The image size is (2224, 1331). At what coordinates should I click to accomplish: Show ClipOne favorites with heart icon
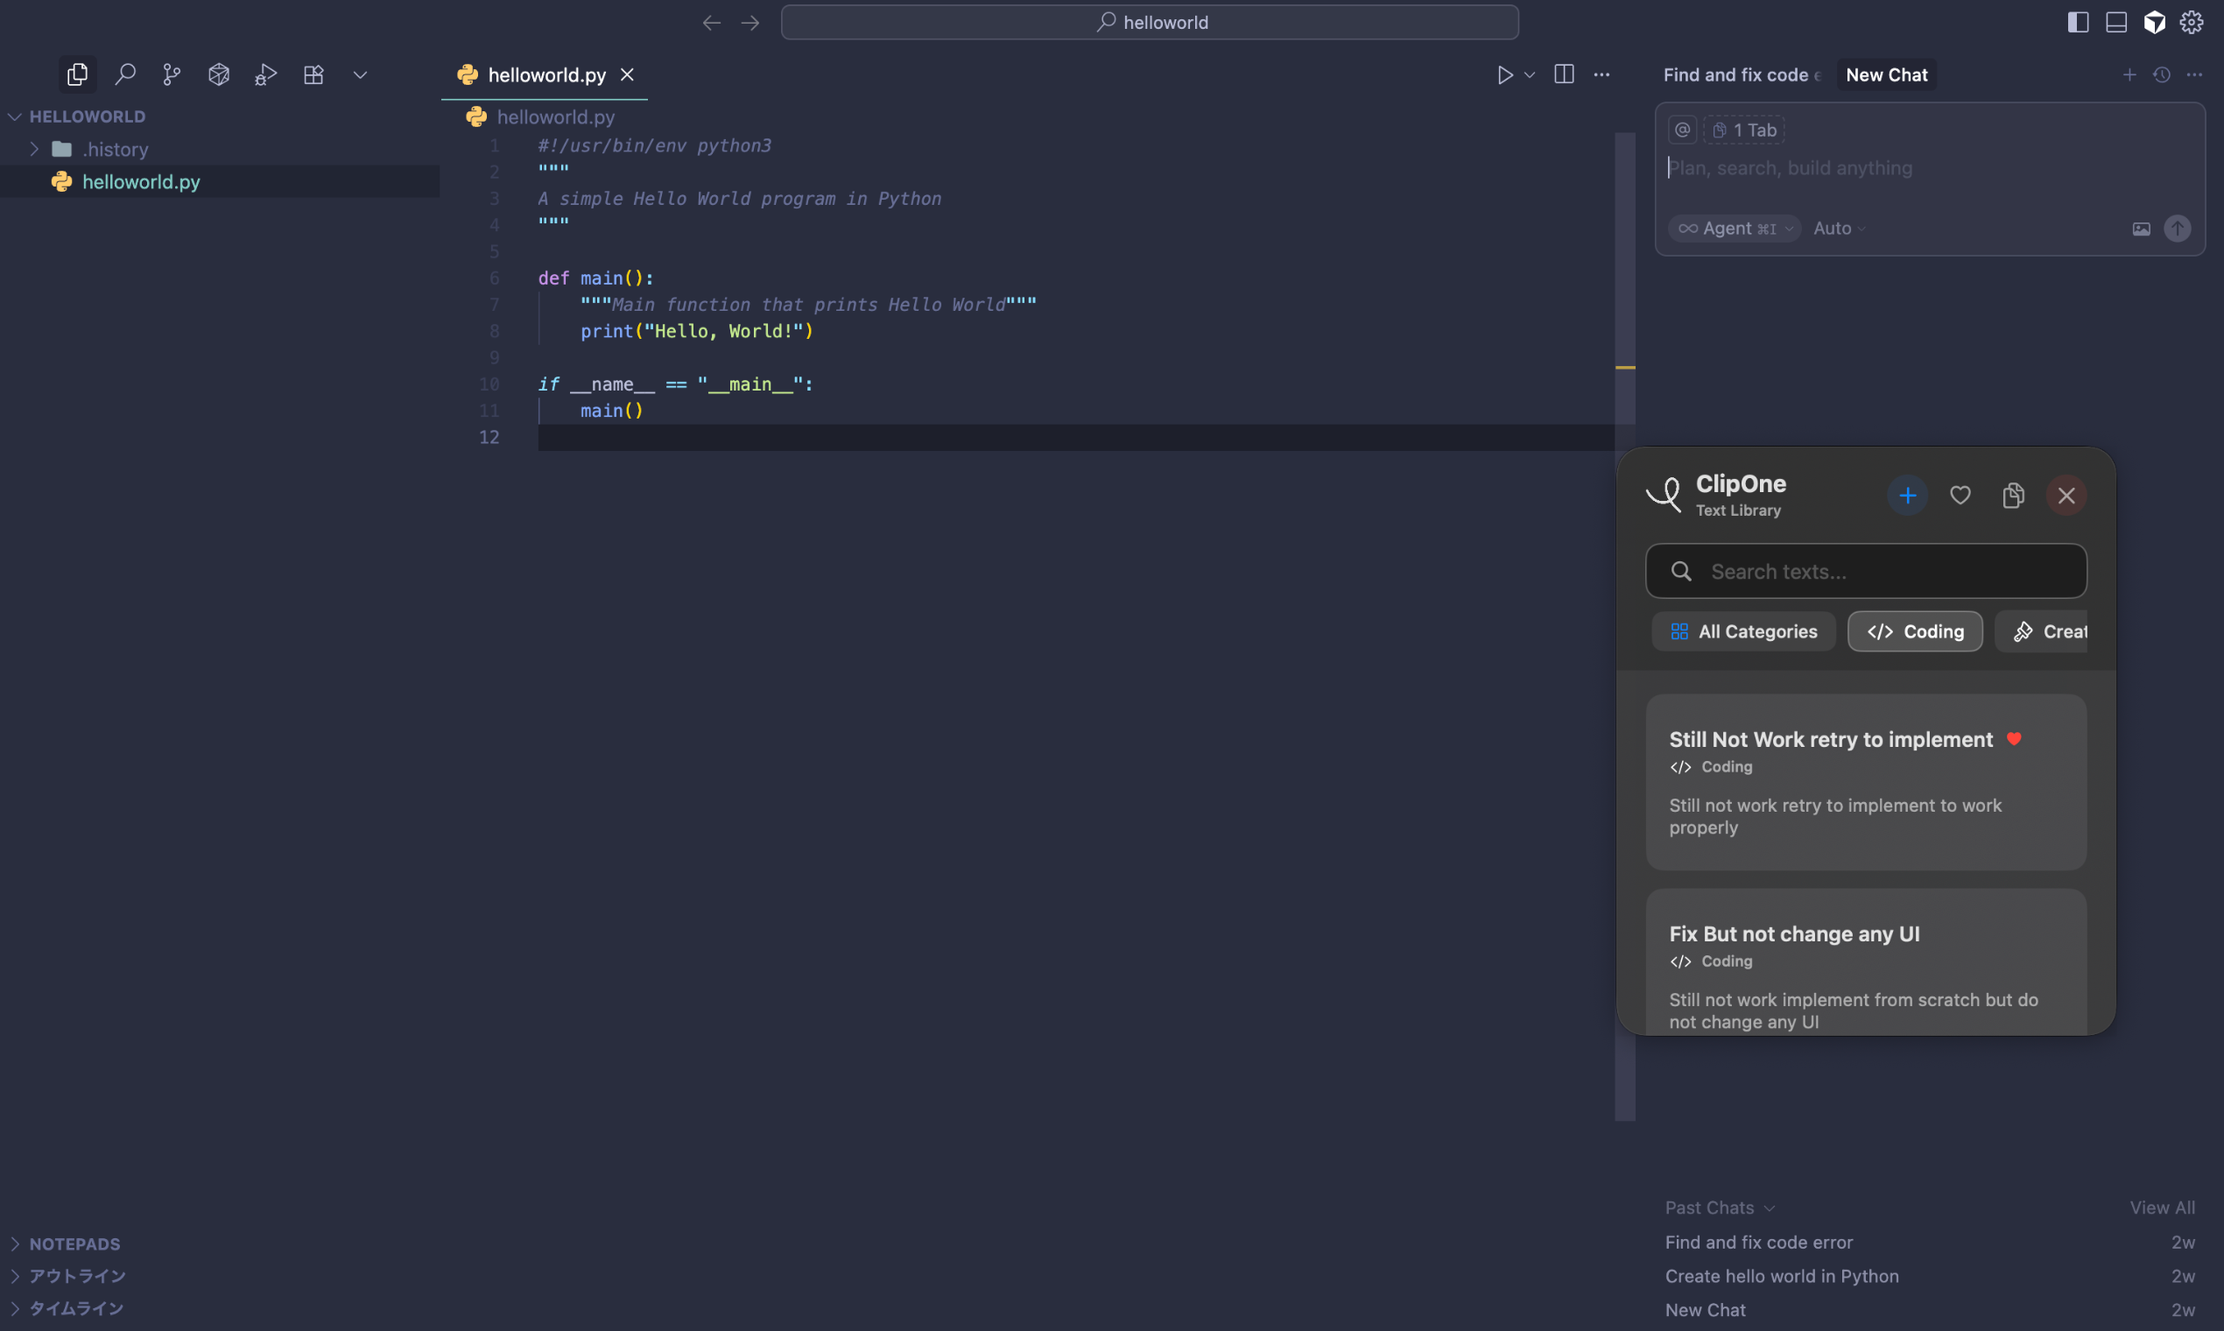tap(1960, 495)
